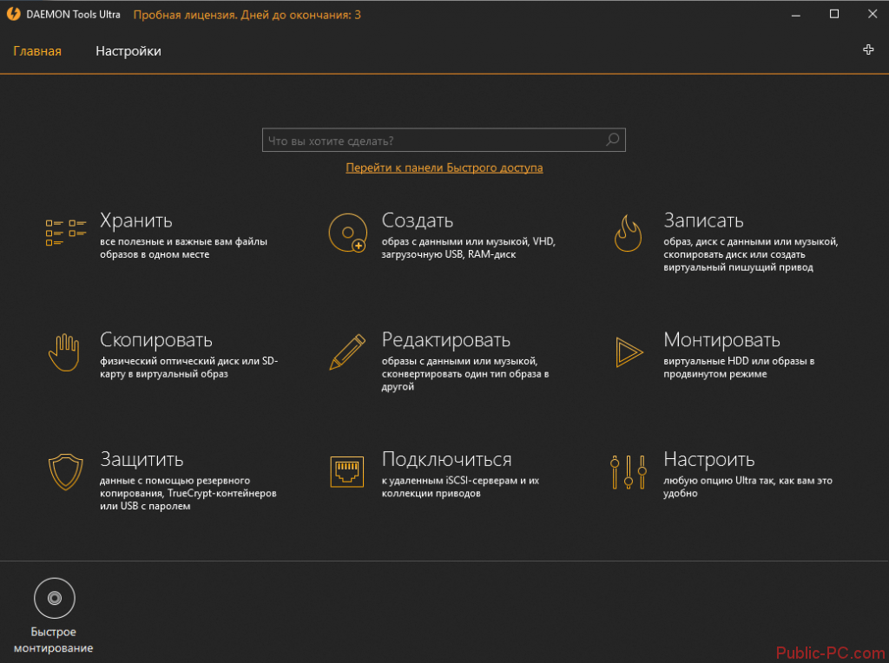
Task: Click the Создать disc icon
Action: tap(346, 233)
